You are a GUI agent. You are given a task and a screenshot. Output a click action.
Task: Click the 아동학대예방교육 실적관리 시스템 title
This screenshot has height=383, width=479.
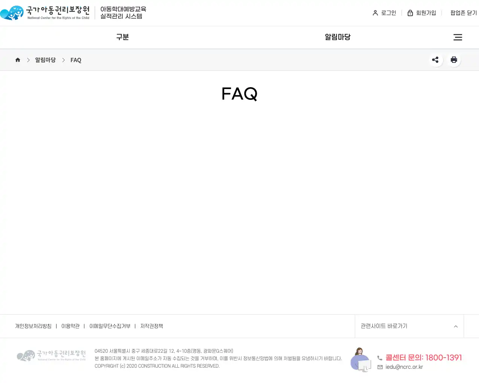(123, 13)
